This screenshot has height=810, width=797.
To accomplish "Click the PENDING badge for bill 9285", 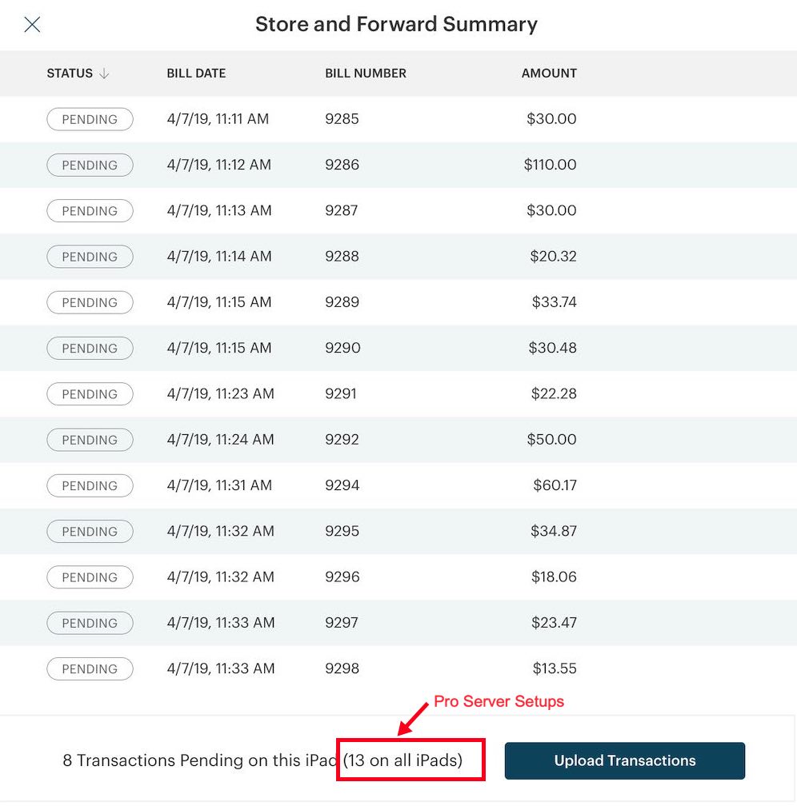I will click(x=90, y=119).
